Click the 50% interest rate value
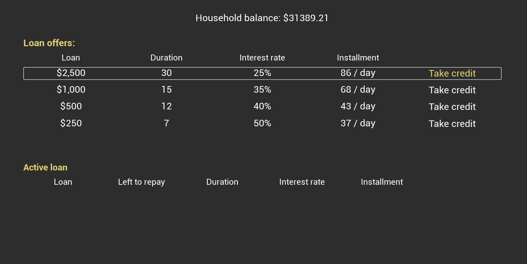 (262, 123)
